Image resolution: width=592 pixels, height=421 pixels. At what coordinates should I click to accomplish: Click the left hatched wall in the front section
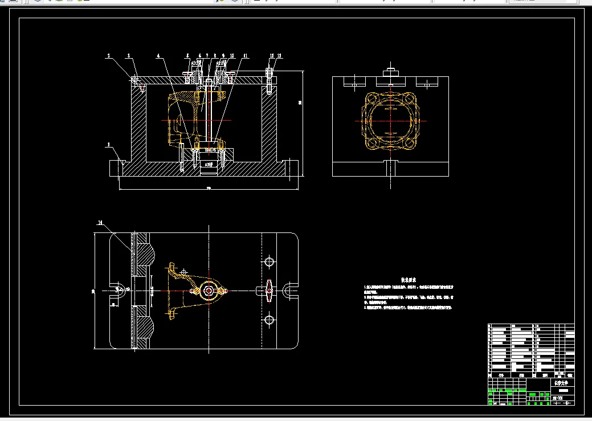click(138, 124)
